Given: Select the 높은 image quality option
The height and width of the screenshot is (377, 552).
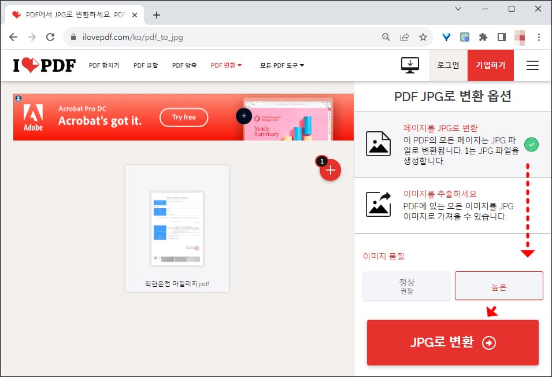Looking at the screenshot, I should pyautogui.click(x=499, y=286).
